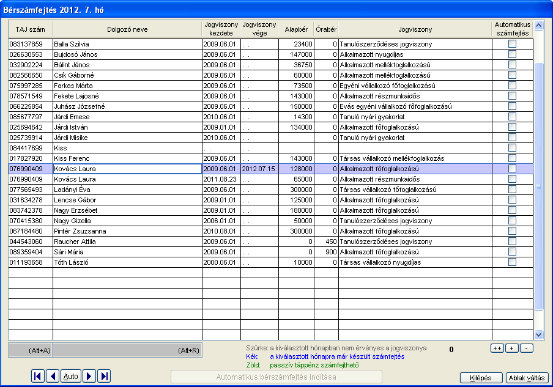Go to the previous record arrow button
The image size is (553, 387).
[x=53, y=376]
